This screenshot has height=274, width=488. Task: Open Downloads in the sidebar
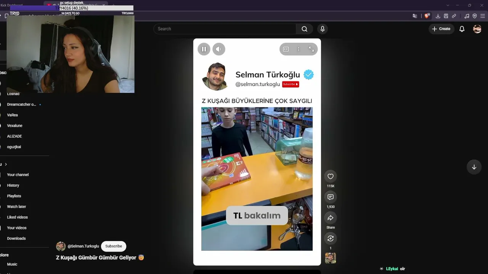16,239
